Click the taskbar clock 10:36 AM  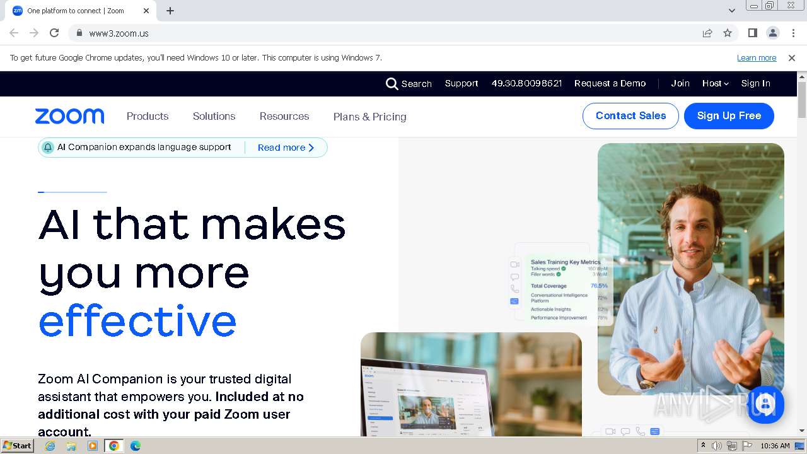point(775,446)
